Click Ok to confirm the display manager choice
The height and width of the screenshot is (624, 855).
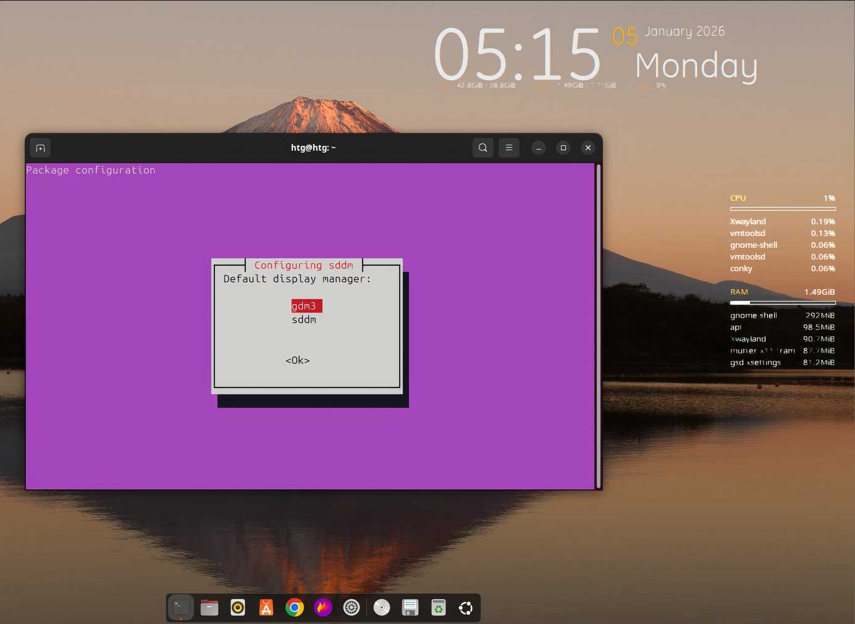[297, 360]
